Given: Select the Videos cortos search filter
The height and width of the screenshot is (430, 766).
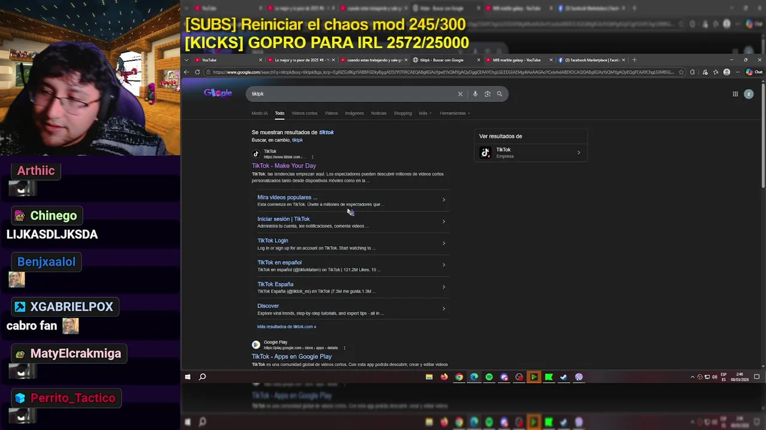Looking at the screenshot, I should (304, 113).
